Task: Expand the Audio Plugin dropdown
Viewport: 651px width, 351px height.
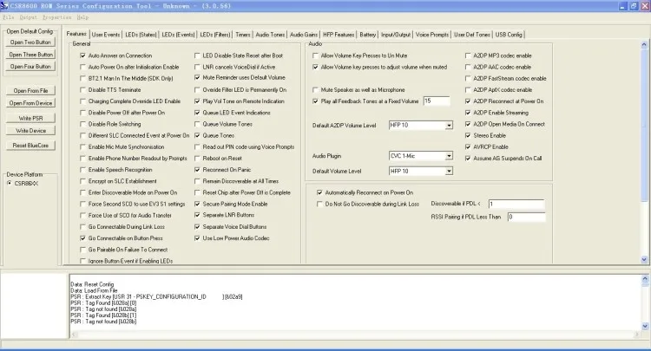Action: pyautogui.click(x=449, y=156)
